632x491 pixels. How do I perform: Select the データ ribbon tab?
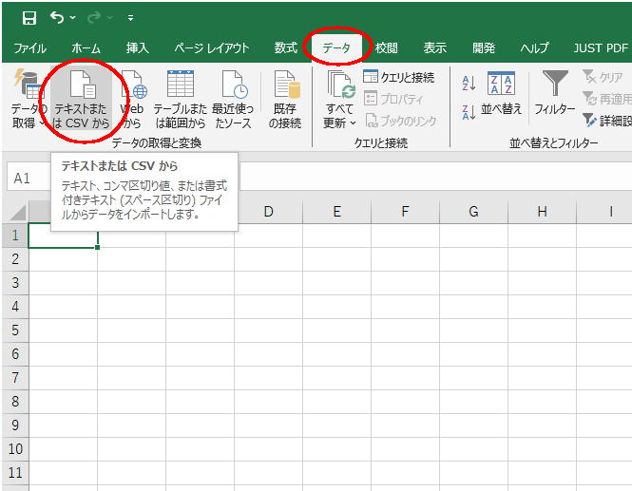[336, 48]
